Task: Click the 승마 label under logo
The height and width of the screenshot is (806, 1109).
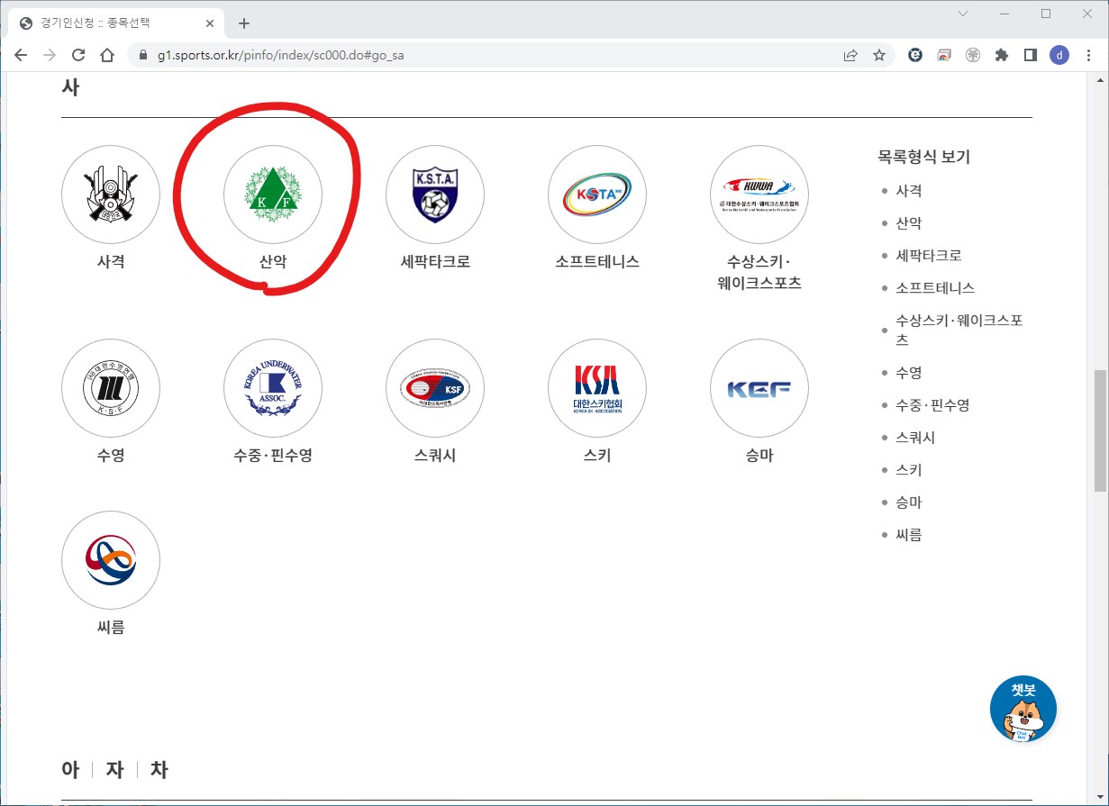Action: click(759, 456)
